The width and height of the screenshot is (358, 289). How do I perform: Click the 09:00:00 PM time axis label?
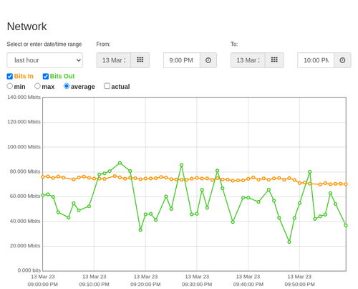pos(43,285)
